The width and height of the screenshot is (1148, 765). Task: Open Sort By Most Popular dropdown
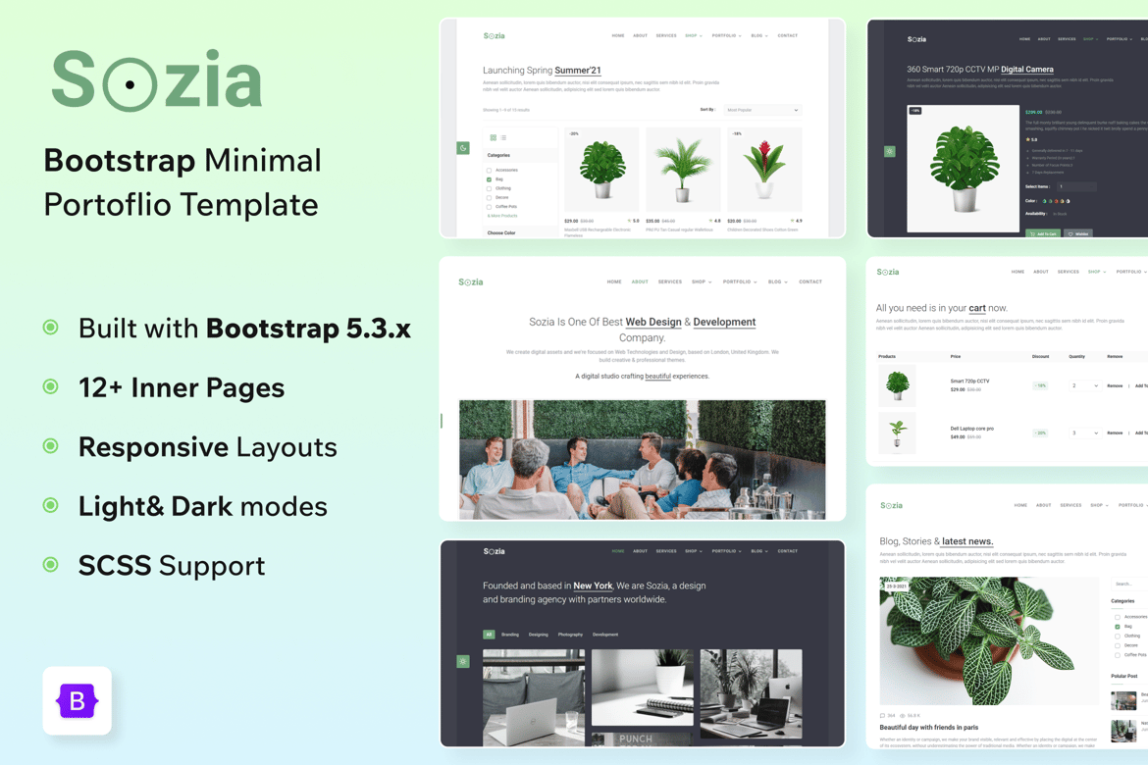point(762,110)
